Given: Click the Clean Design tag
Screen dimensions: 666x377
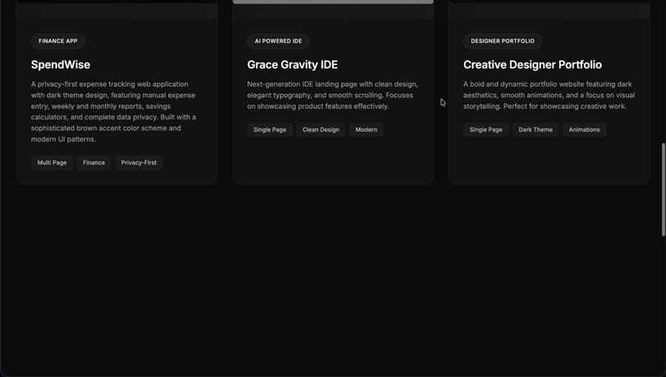Looking at the screenshot, I should (x=320, y=130).
